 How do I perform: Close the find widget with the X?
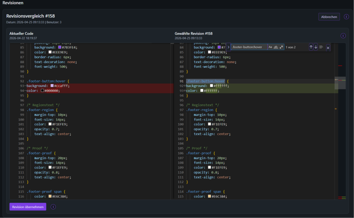tap(328, 48)
